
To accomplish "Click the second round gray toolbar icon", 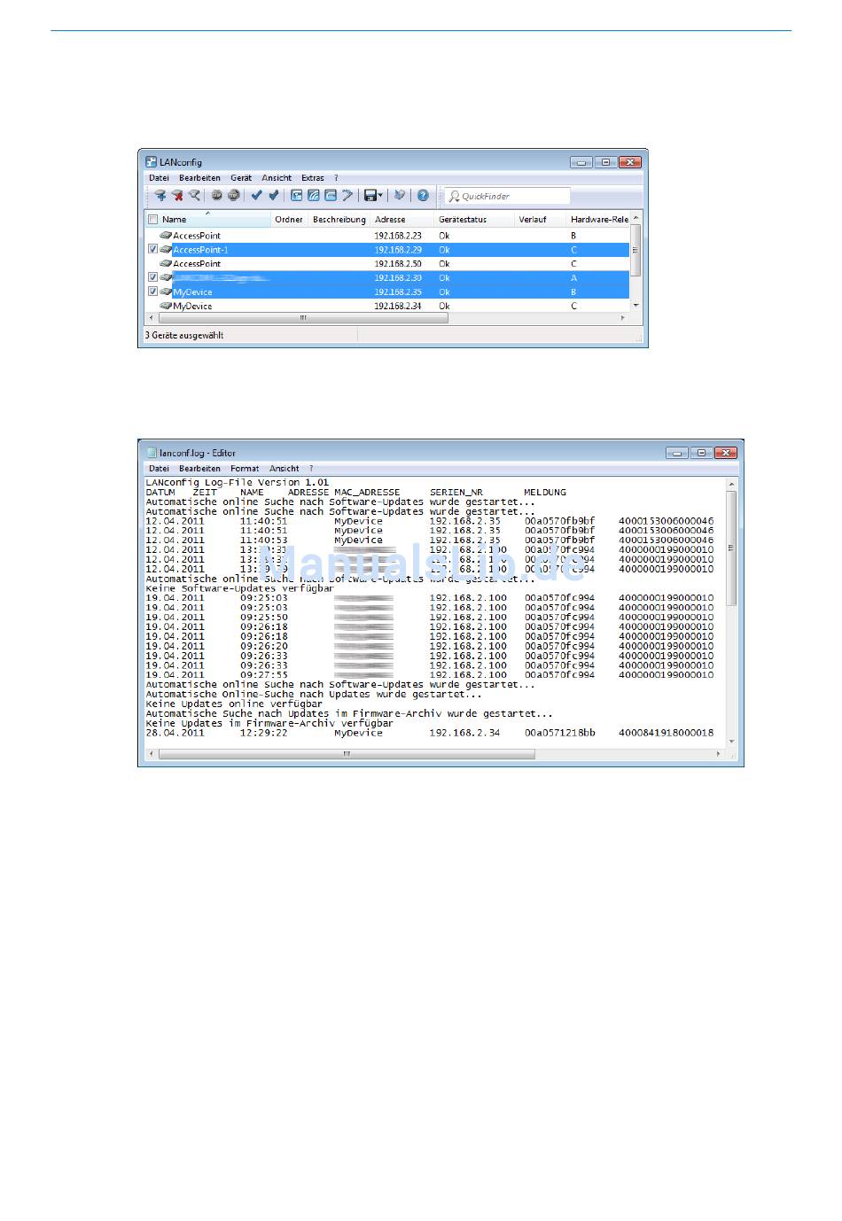I will (234, 196).
